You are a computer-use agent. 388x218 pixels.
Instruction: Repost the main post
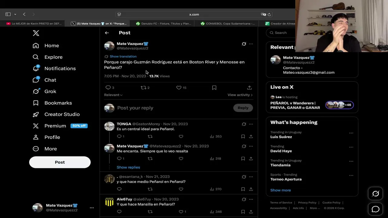pyautogui.click(x=143, y=88)
